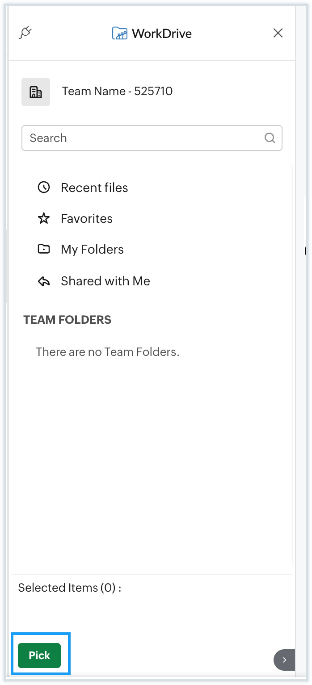Click the no Team Folders message text

(107, 352)
